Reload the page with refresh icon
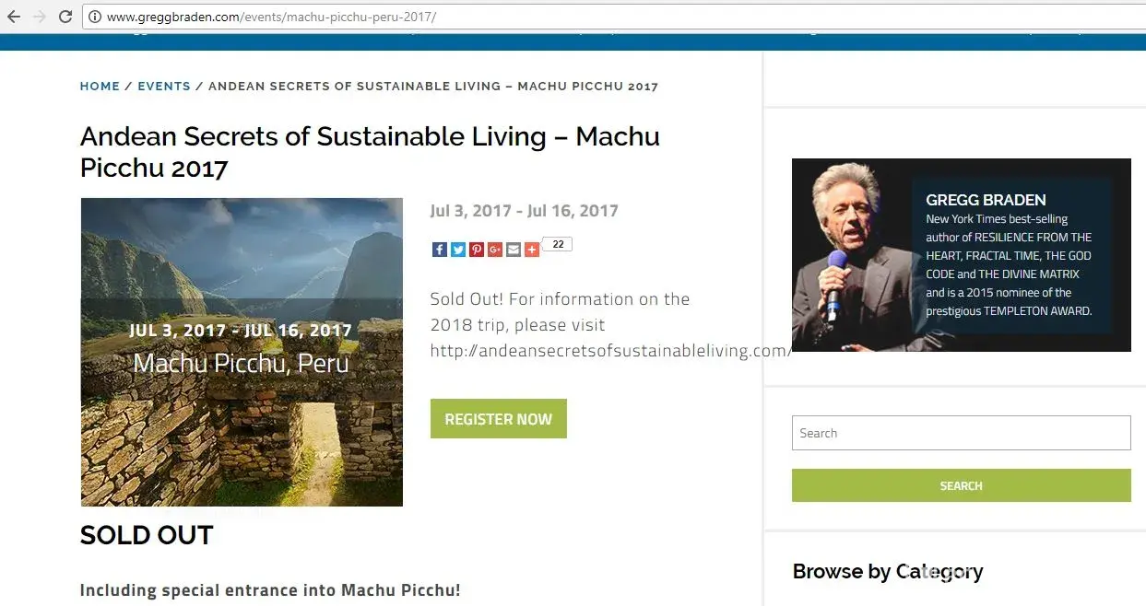 pyautogui.click(x=65, y=17)
